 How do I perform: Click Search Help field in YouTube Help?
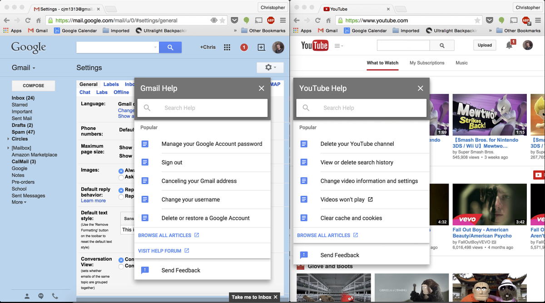(362, 108)
